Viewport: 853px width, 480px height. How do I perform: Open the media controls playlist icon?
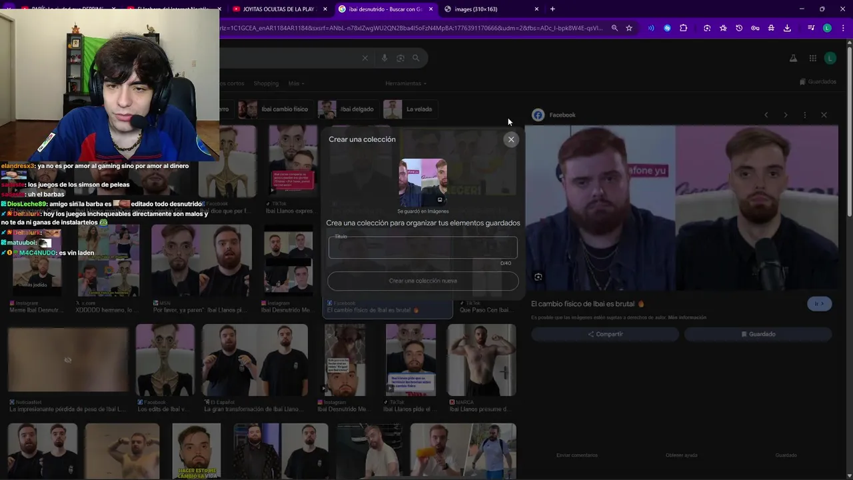coord(811,28)
